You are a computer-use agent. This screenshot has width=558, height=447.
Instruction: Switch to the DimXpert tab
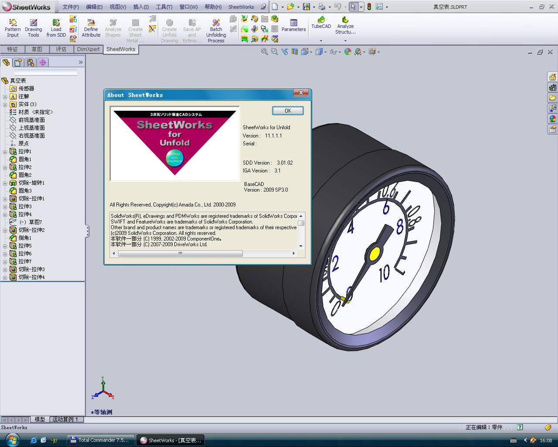(88, 49)
